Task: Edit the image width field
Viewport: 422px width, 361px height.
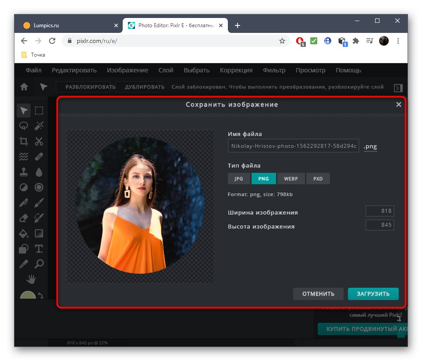Action: [x=380, y=211]
